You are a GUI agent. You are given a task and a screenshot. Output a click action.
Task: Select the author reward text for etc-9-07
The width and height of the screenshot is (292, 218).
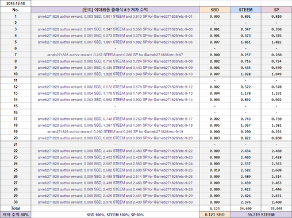(x=115, y=55)
